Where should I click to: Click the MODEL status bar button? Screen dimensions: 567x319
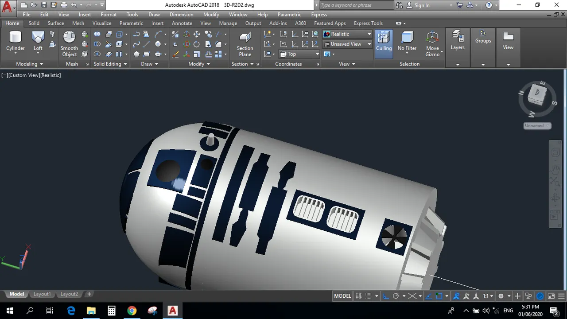[342, 296]
